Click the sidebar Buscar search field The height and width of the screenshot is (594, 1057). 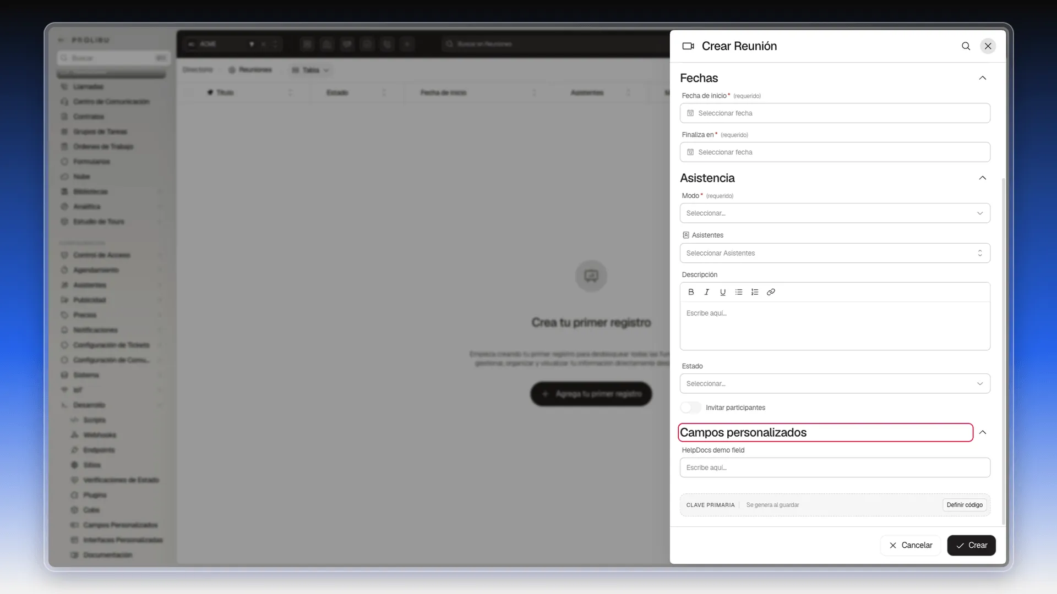[x=112, y=58]
